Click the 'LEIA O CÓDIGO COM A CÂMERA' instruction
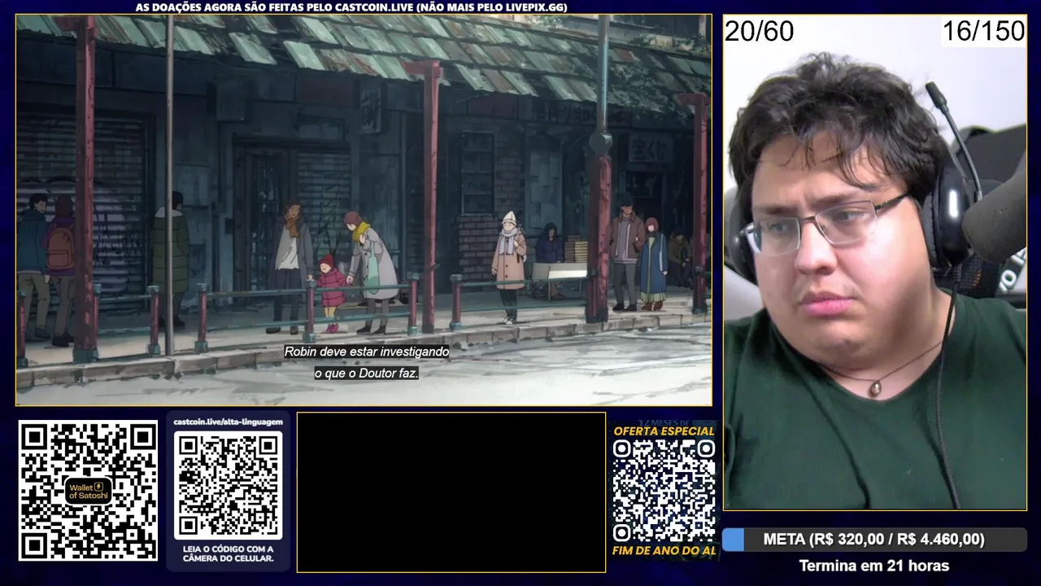 click(x=228, y=553)
